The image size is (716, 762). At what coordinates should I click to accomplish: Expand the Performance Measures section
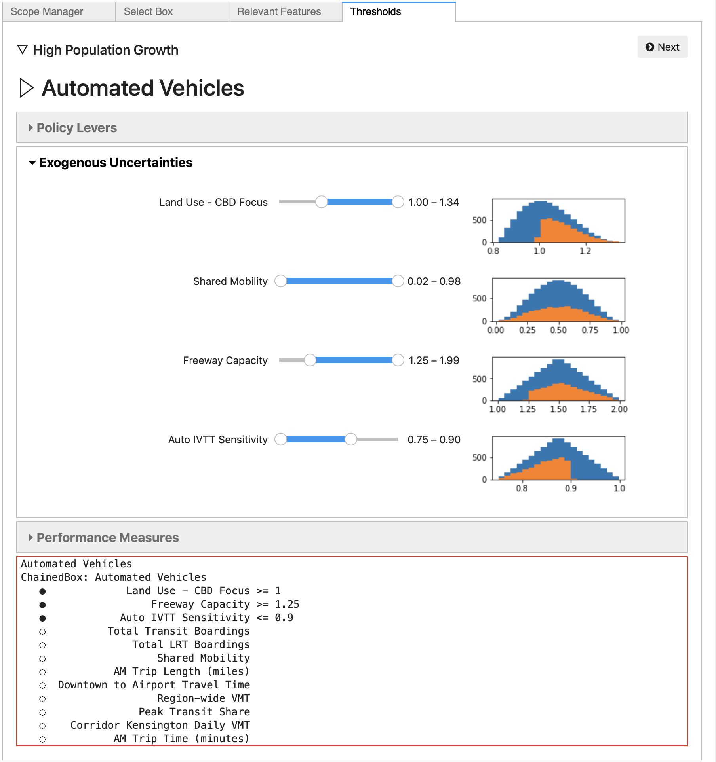coord(107,538)
